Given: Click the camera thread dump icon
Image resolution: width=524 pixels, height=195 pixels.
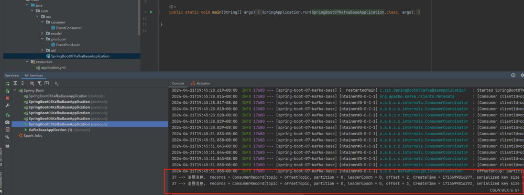Looking at the screenshot, I should pos(7,122).
